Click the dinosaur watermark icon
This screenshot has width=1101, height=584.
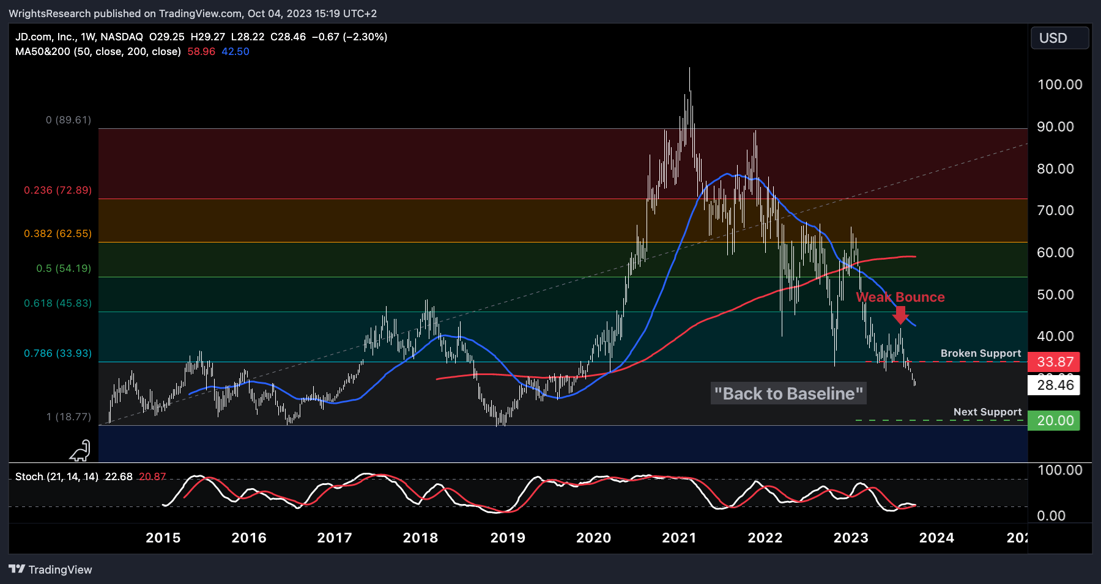tap(80, 451)
